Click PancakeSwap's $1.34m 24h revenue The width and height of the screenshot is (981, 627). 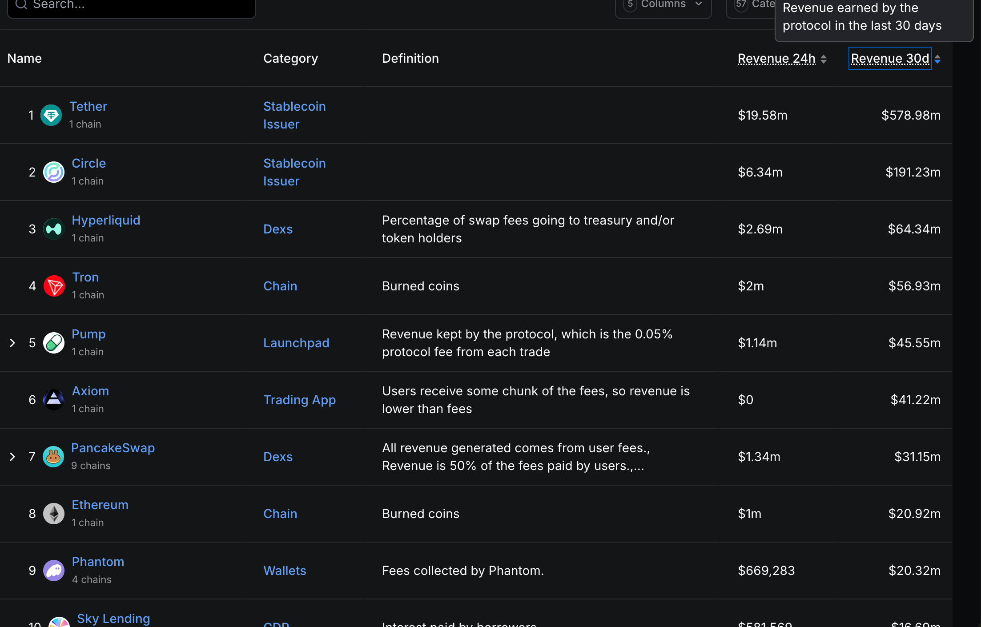coord(759,457)
